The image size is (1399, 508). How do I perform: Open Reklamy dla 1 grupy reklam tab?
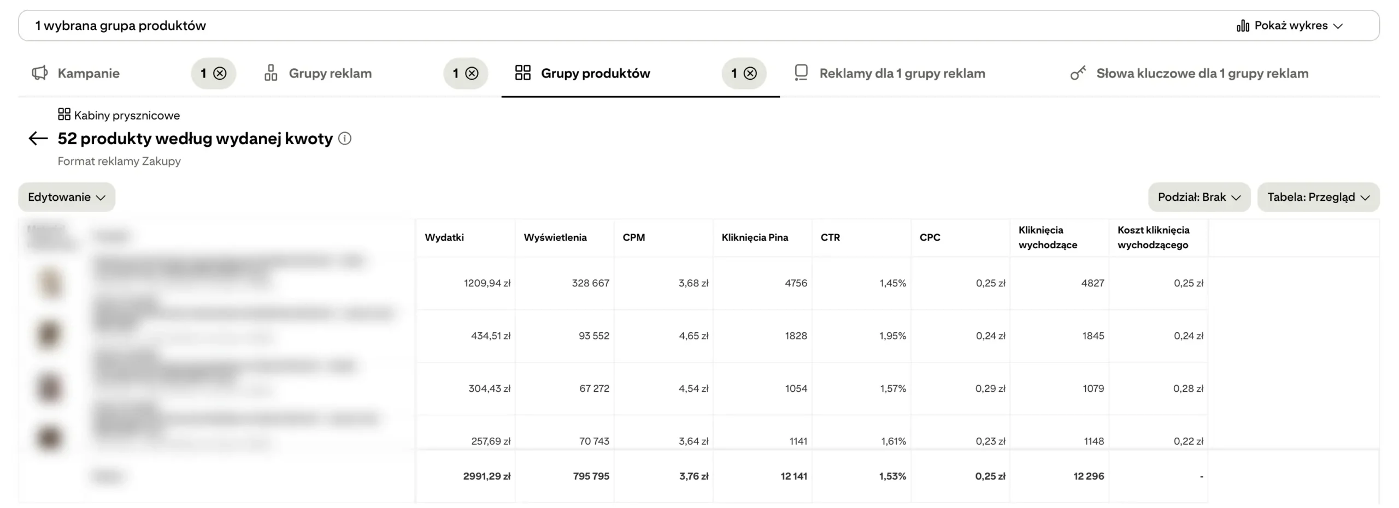pyautogui.click(x=902, y=73)
